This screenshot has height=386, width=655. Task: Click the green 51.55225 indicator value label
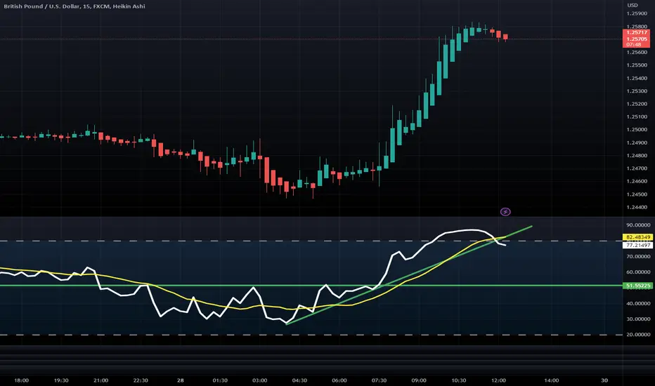637,286
